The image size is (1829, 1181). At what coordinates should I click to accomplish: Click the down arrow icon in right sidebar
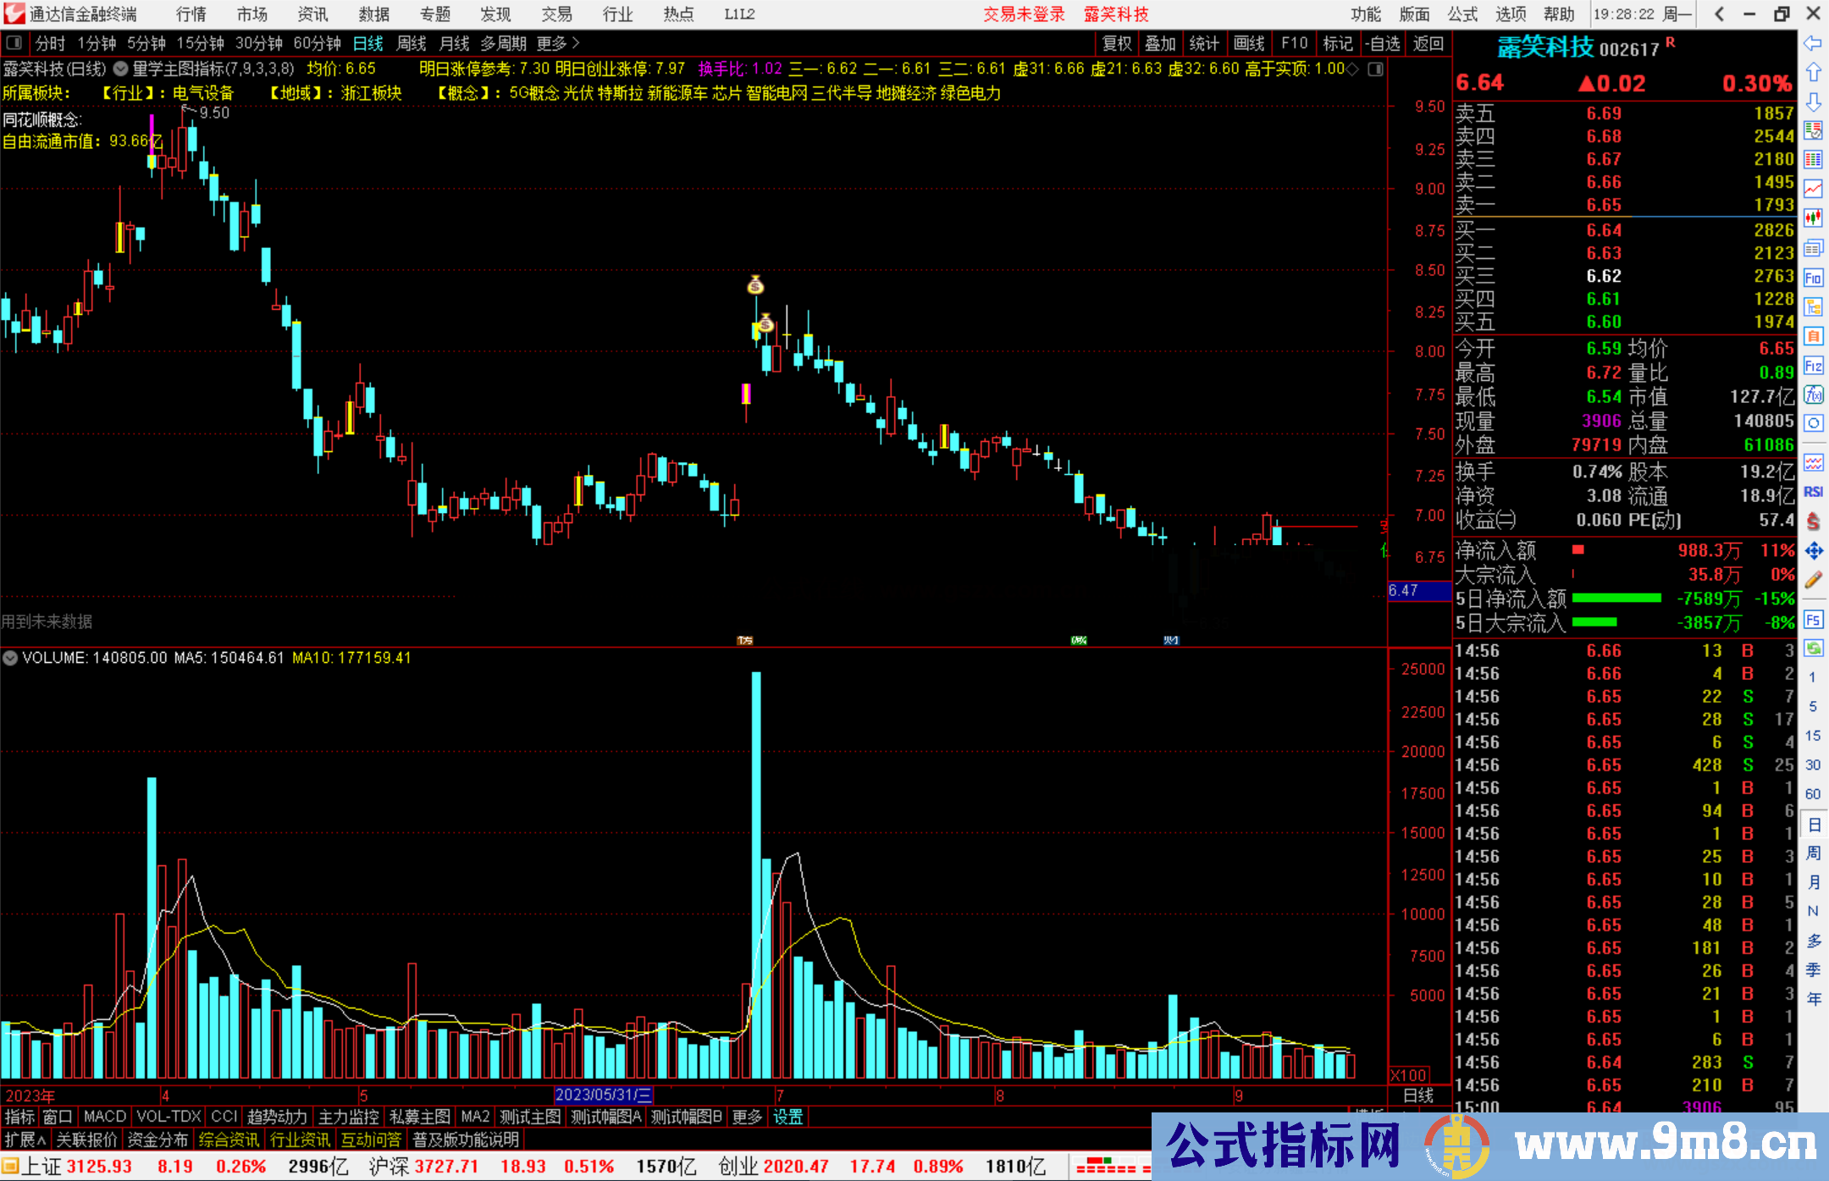click(1813, 102)
